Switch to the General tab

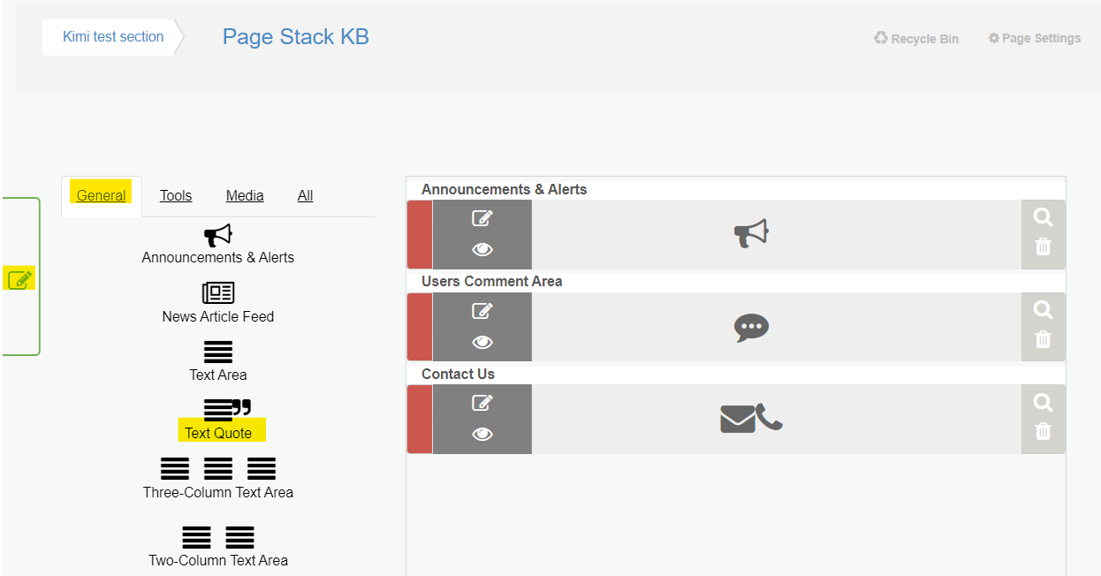(x=102, y=196)
